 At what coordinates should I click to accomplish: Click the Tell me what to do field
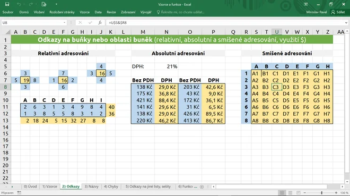[x=180, y=12]
